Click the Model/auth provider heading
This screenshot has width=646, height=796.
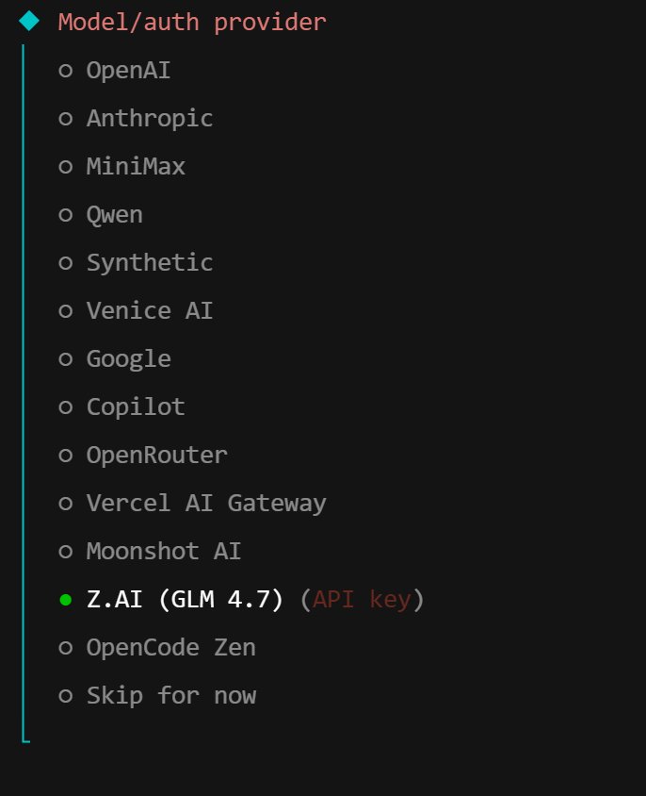click(x=192, y=22)
